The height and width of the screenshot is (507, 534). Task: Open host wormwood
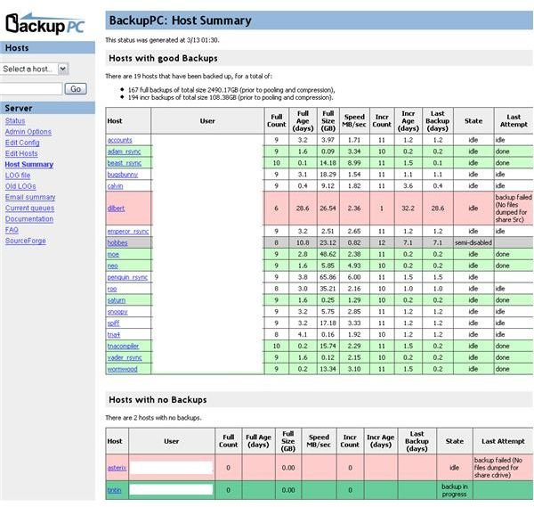point(122,369)
